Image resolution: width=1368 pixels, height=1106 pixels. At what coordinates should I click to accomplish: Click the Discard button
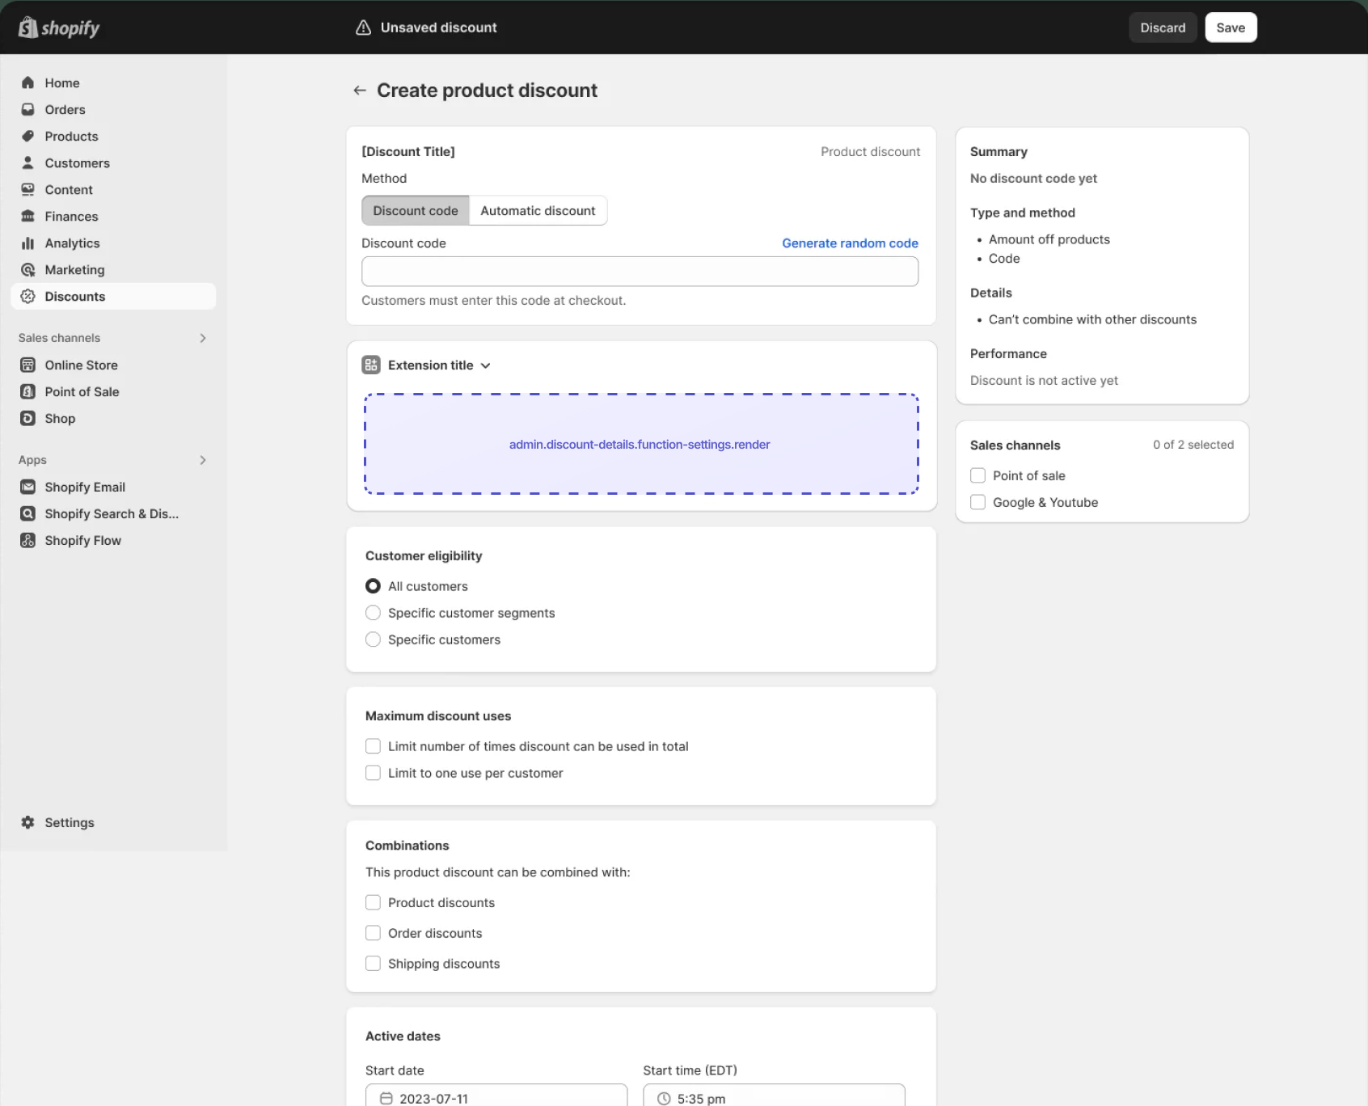[1163, 27]
